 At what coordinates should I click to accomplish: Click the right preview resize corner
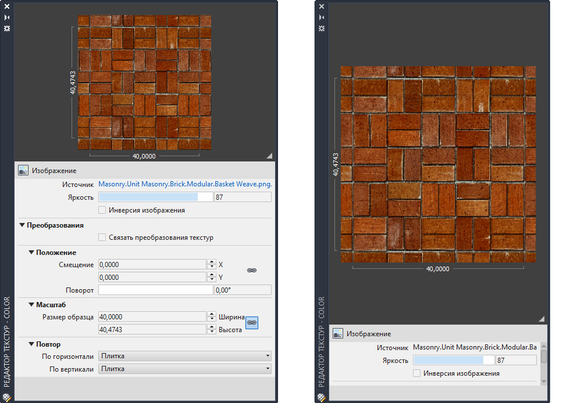[x=541, y=319]
